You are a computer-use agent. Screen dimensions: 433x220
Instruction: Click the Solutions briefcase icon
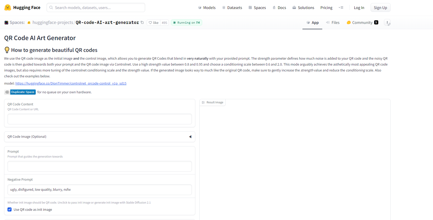coord(294,7)
